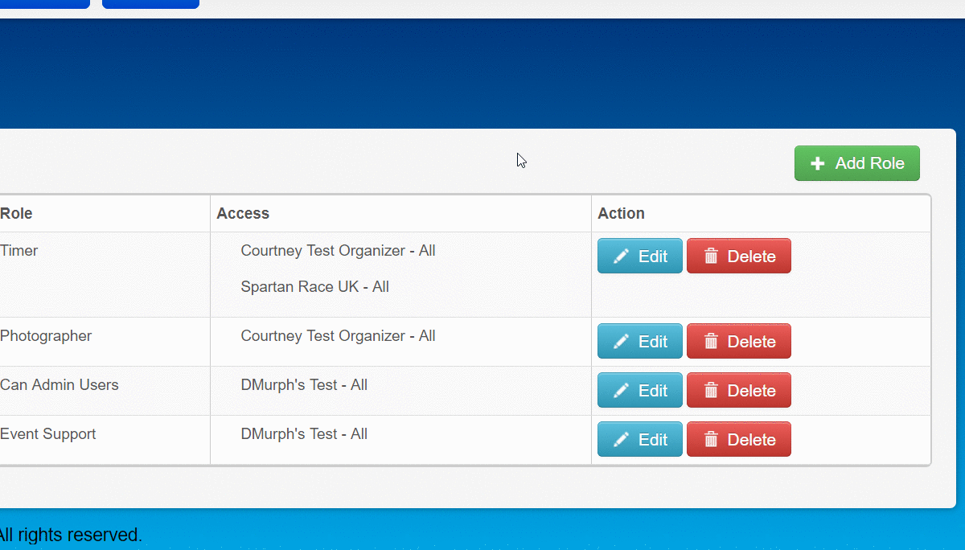
Task: Select the Event Support role name
Action: [48, 434]
